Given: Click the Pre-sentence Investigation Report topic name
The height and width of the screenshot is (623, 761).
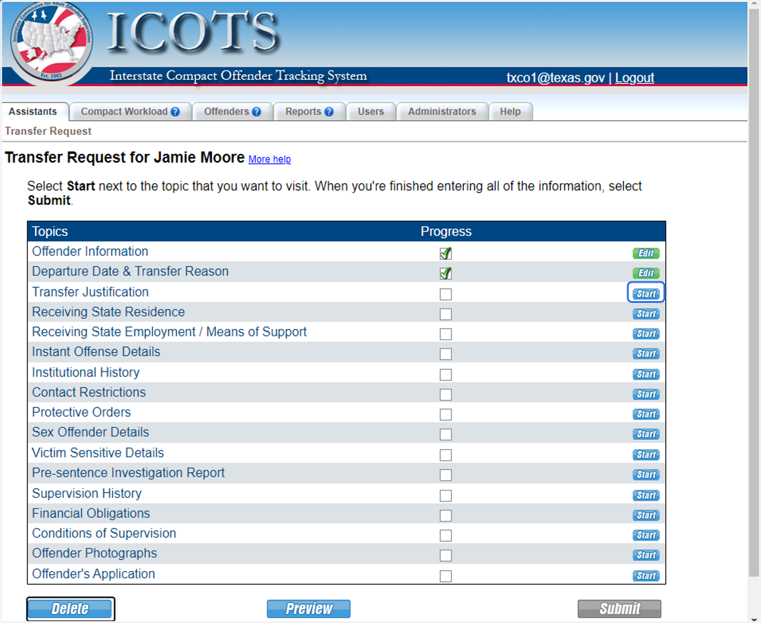Looking at the screenshot, I should click(x=129, y=473).
